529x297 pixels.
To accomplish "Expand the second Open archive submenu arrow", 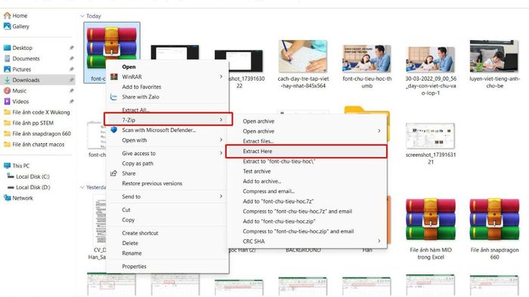I will [379, 131].
